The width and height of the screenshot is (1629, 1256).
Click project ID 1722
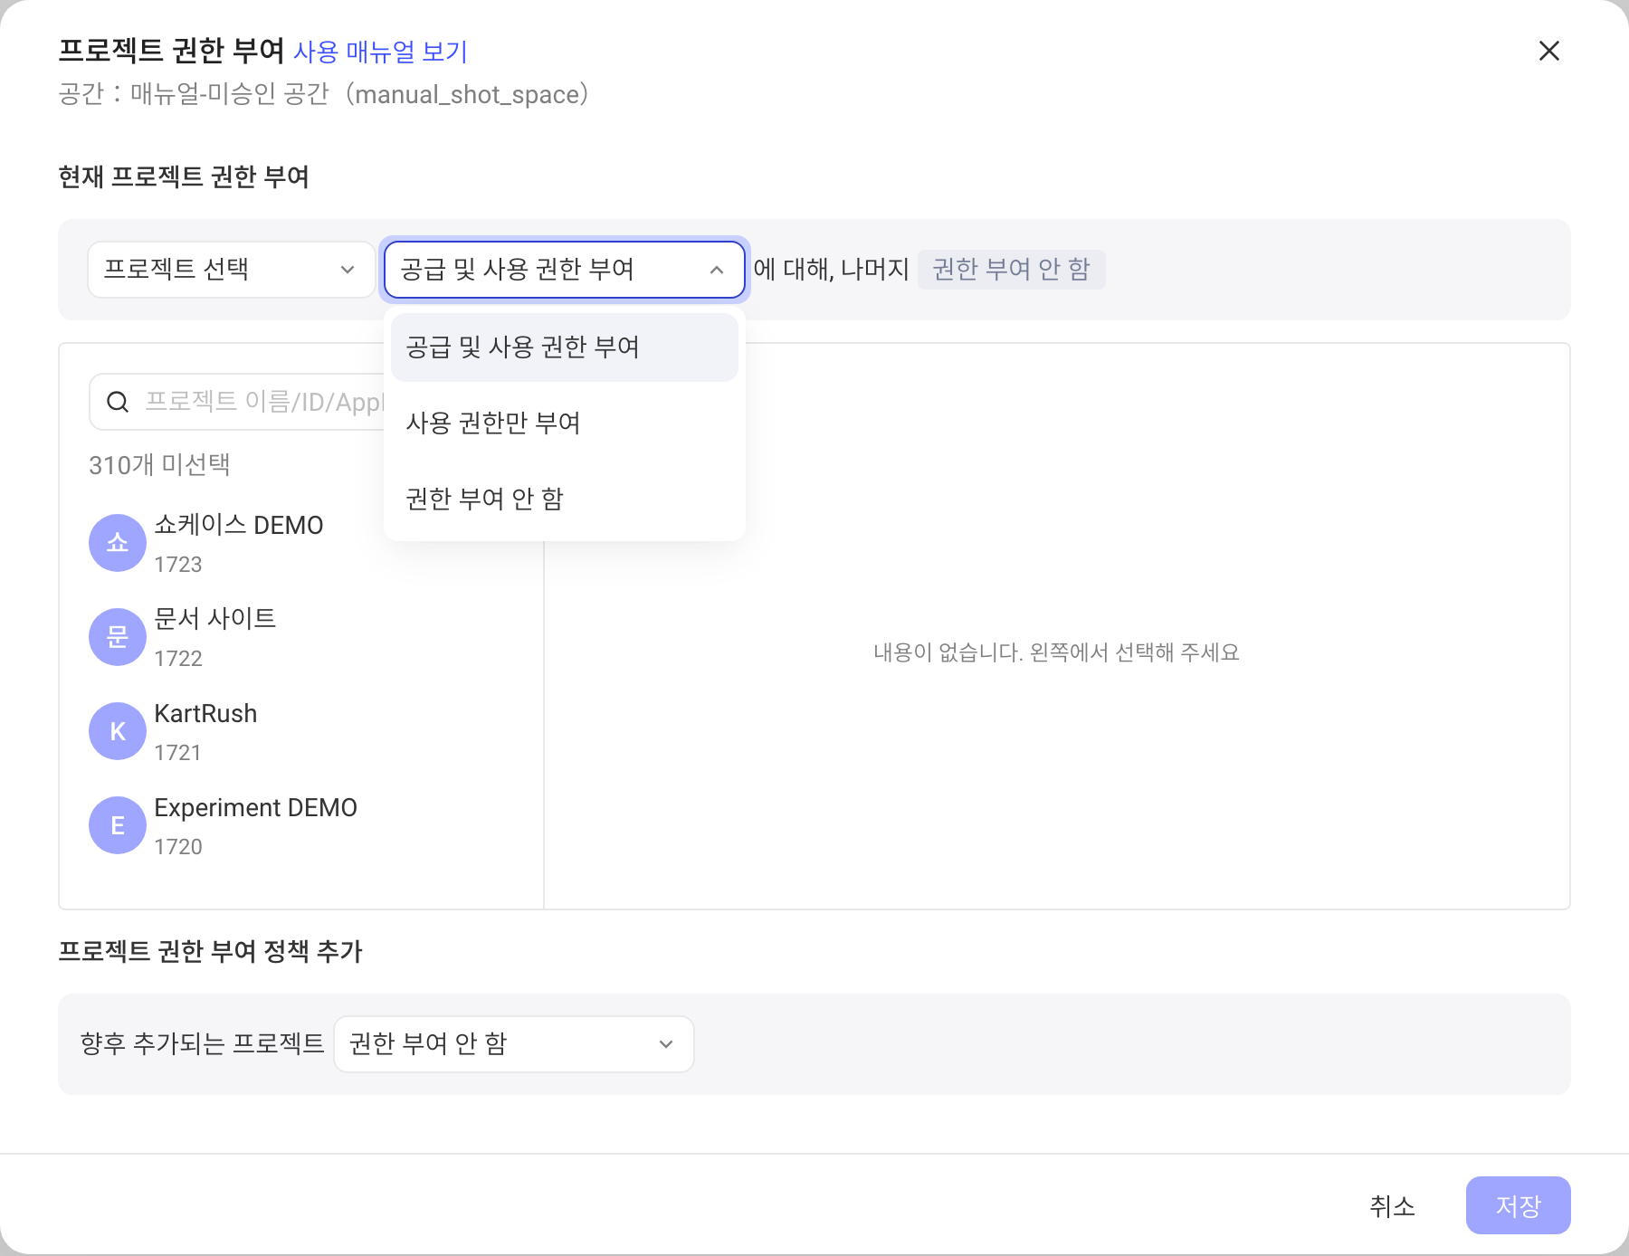pyautogui.click(x=178, y=659)
